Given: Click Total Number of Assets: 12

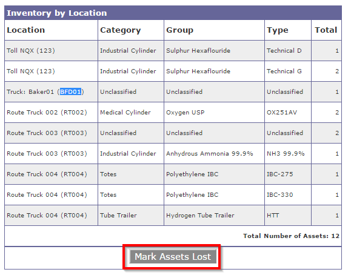Looking at the screenshot, I should pyautogui.click(x=291, y=236).
